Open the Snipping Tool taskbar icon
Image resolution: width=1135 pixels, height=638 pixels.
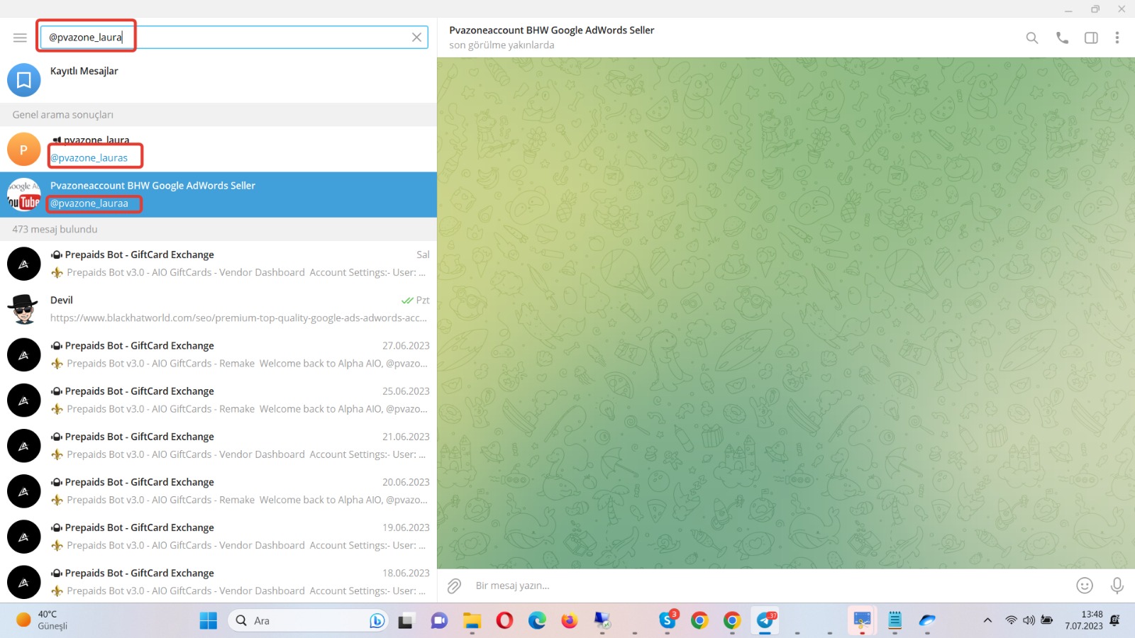point(862,621)
